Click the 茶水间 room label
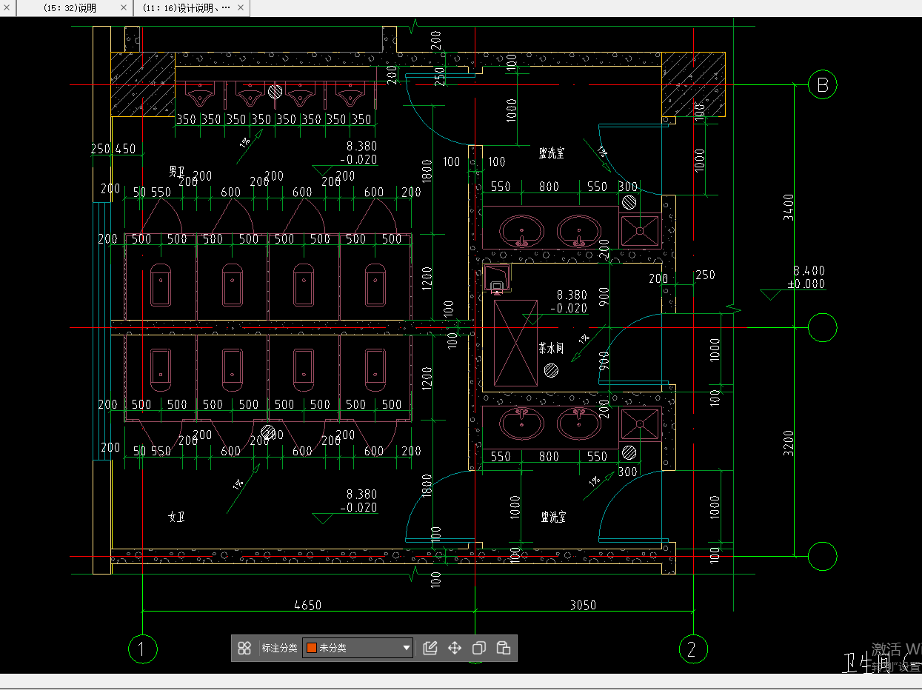This screenshot has height=690, width=922. click(x=550, y=349)
